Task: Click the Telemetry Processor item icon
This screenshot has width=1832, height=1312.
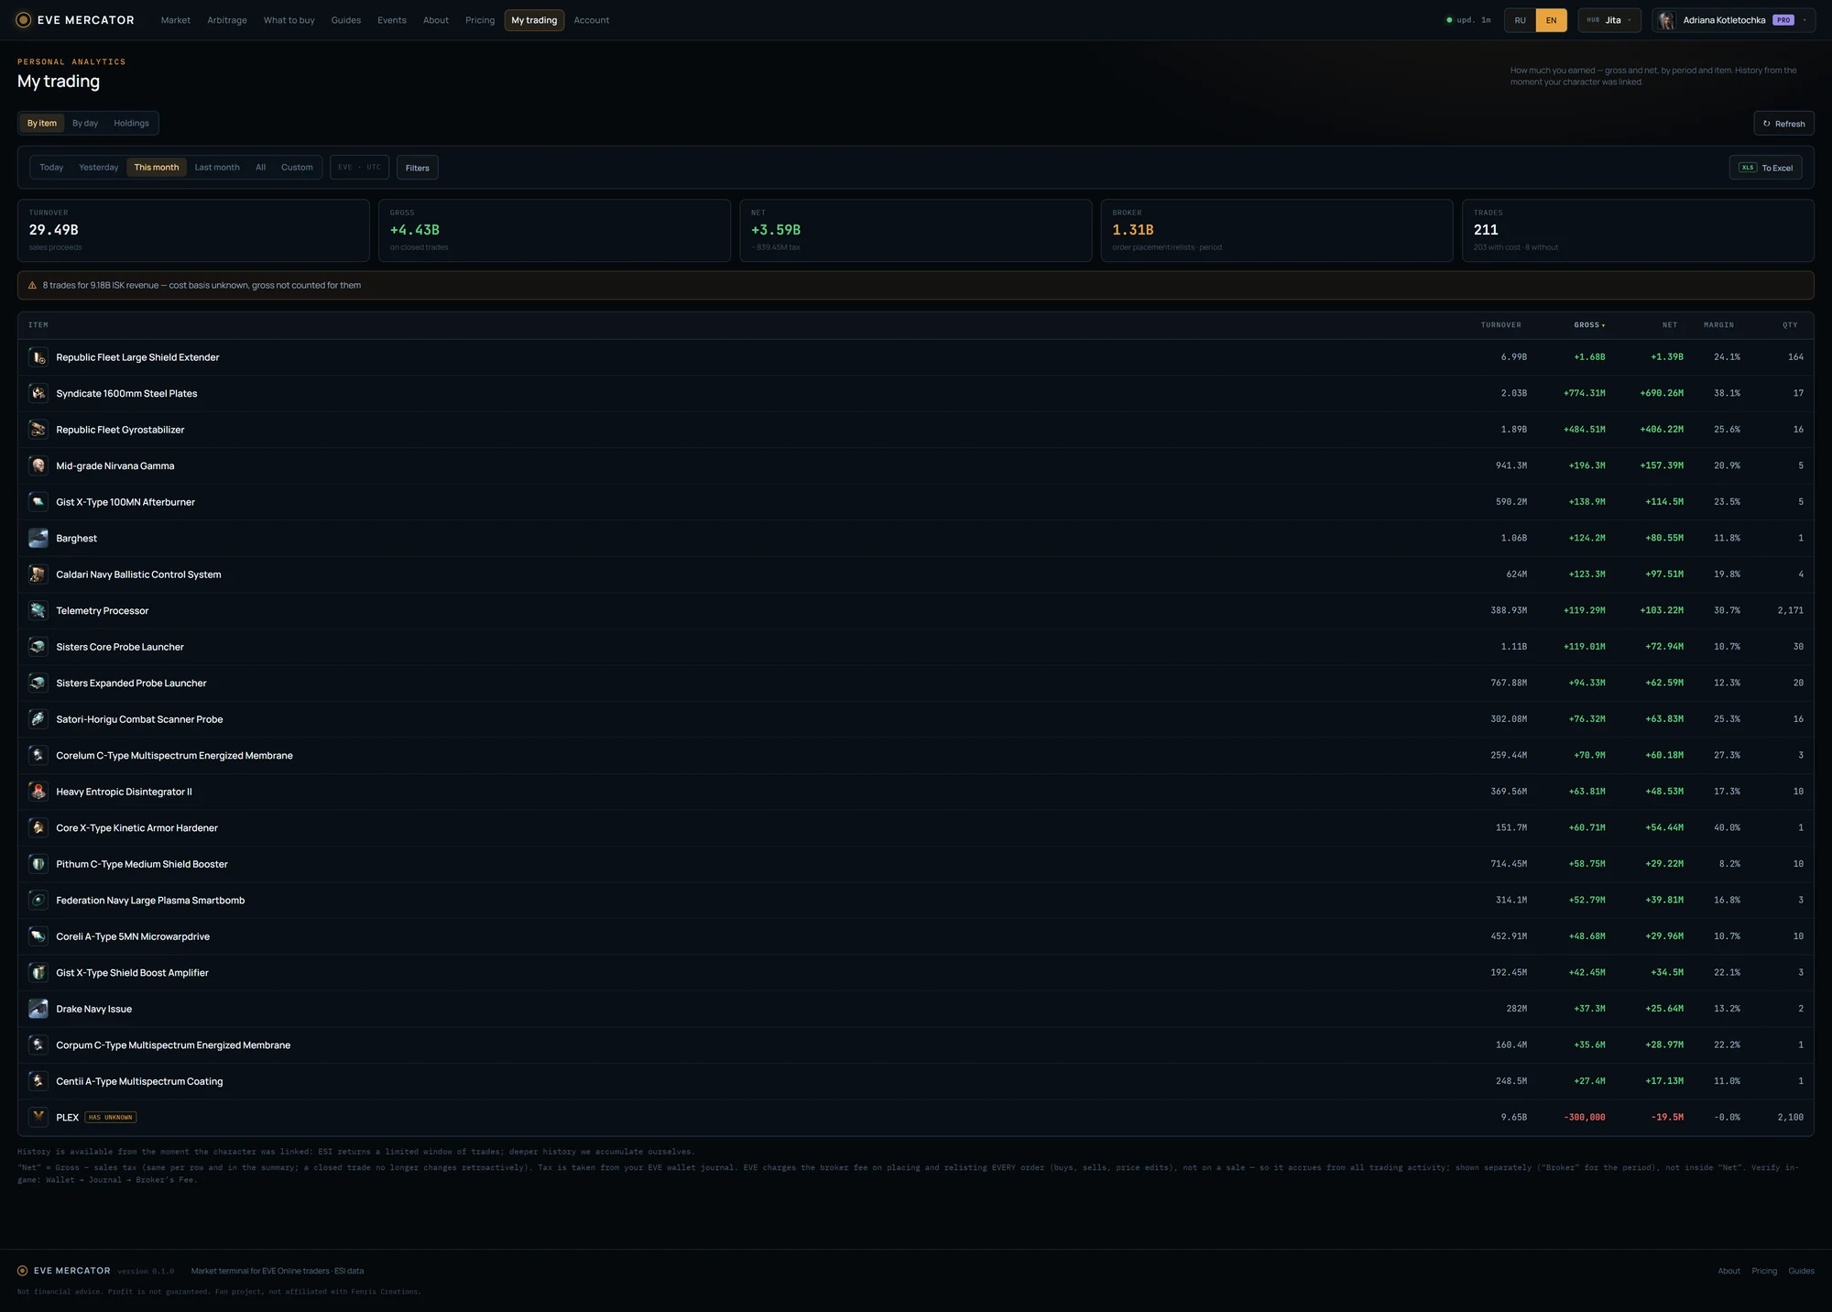Action: (38, 610)
